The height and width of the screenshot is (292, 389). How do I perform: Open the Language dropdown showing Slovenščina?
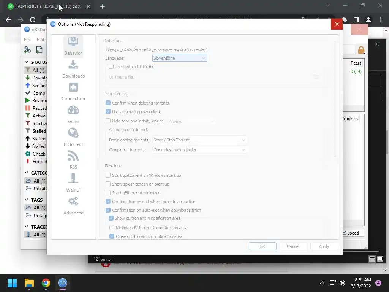[179, 58]
